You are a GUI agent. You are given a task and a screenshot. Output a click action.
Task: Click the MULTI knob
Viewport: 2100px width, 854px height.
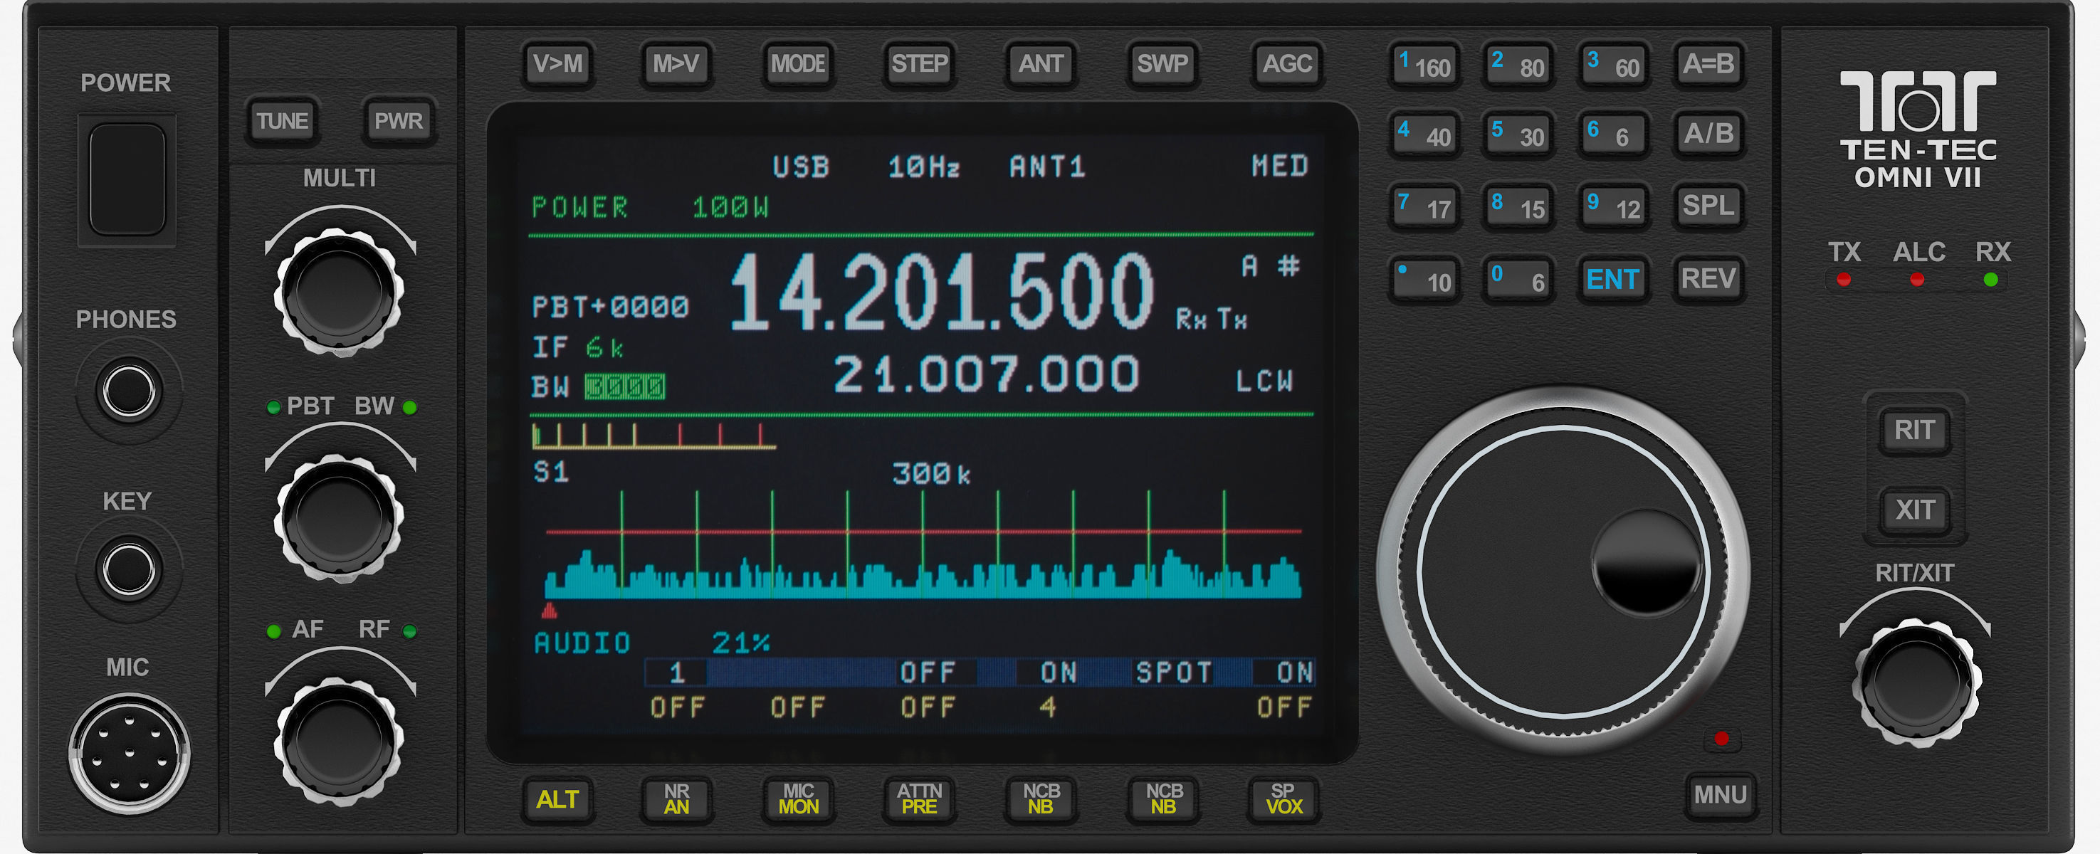pos(339,291)
